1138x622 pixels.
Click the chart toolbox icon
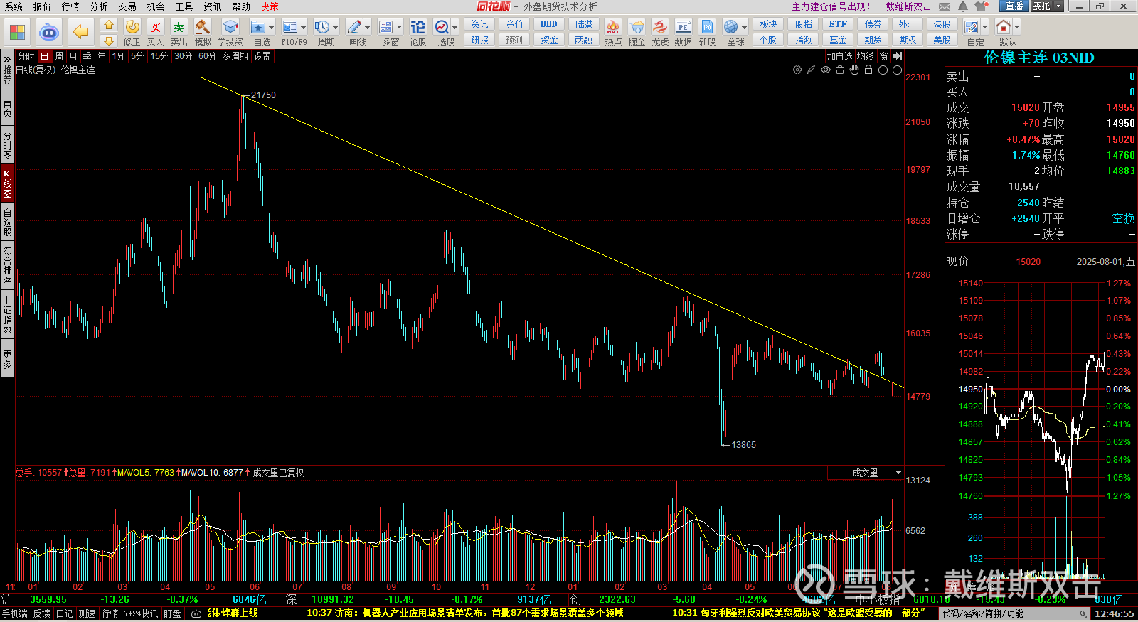click(840, 70)
